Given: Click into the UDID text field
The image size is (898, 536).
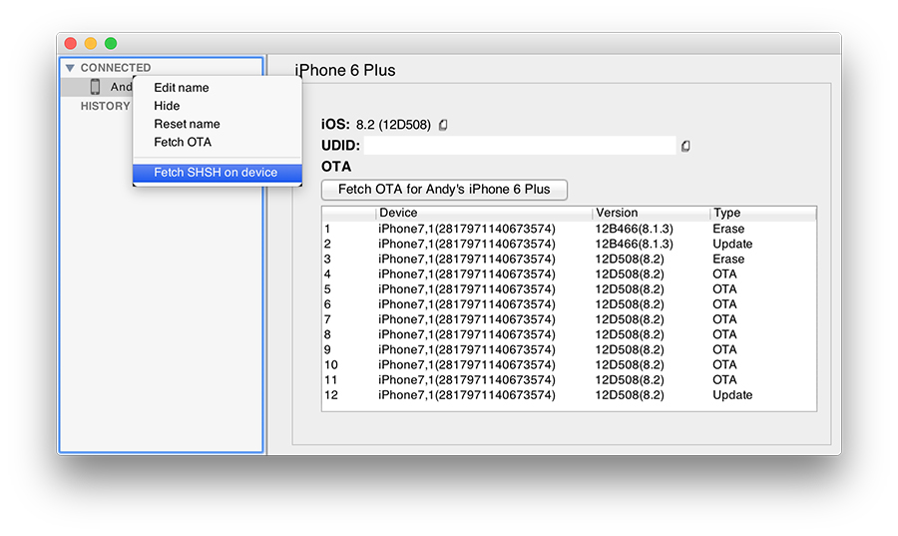Looking at the screenshot, I should point(519,146).
